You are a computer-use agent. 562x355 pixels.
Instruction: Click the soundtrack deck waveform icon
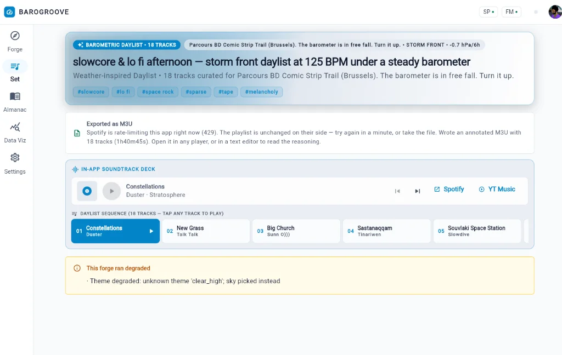[x=75, y=169]
